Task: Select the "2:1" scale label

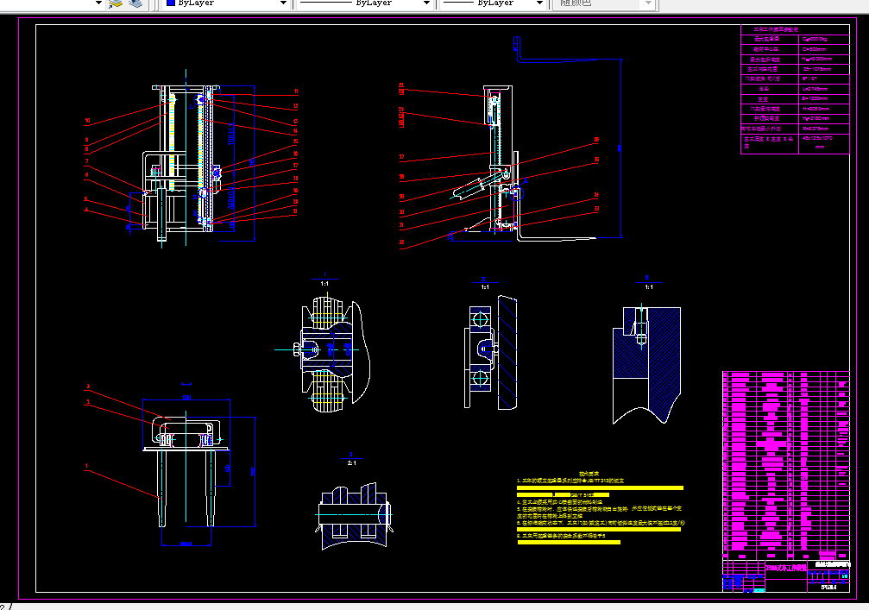Action: pyautogui.click(x=351, y=462)
